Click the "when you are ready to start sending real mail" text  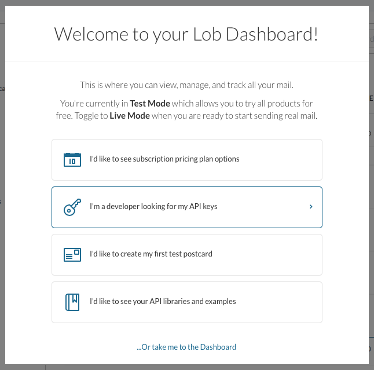[234, 116]
